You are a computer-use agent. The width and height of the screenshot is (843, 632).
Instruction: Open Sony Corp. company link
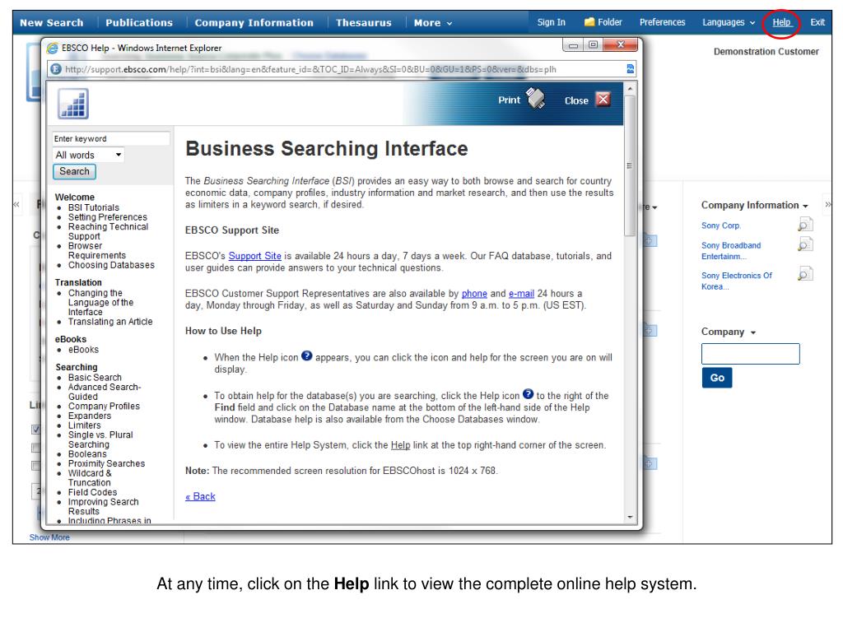pyautogui.click(x=720, y=225)
